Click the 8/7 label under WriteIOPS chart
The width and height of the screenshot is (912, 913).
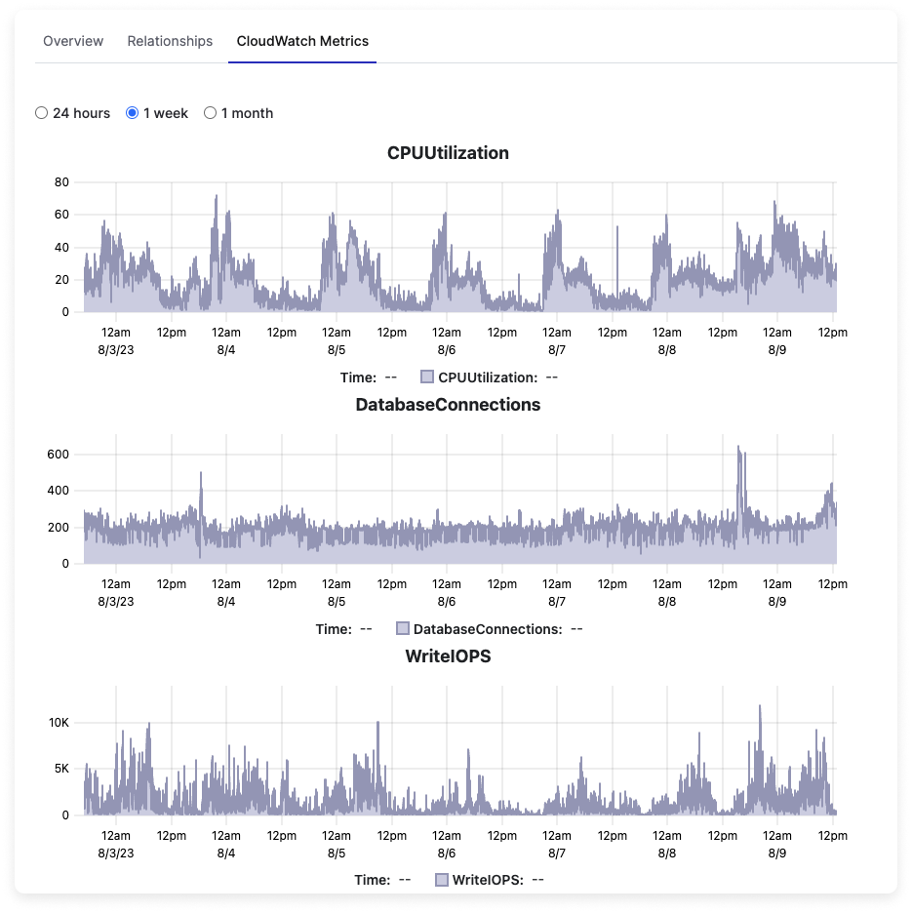coord(557,853)
